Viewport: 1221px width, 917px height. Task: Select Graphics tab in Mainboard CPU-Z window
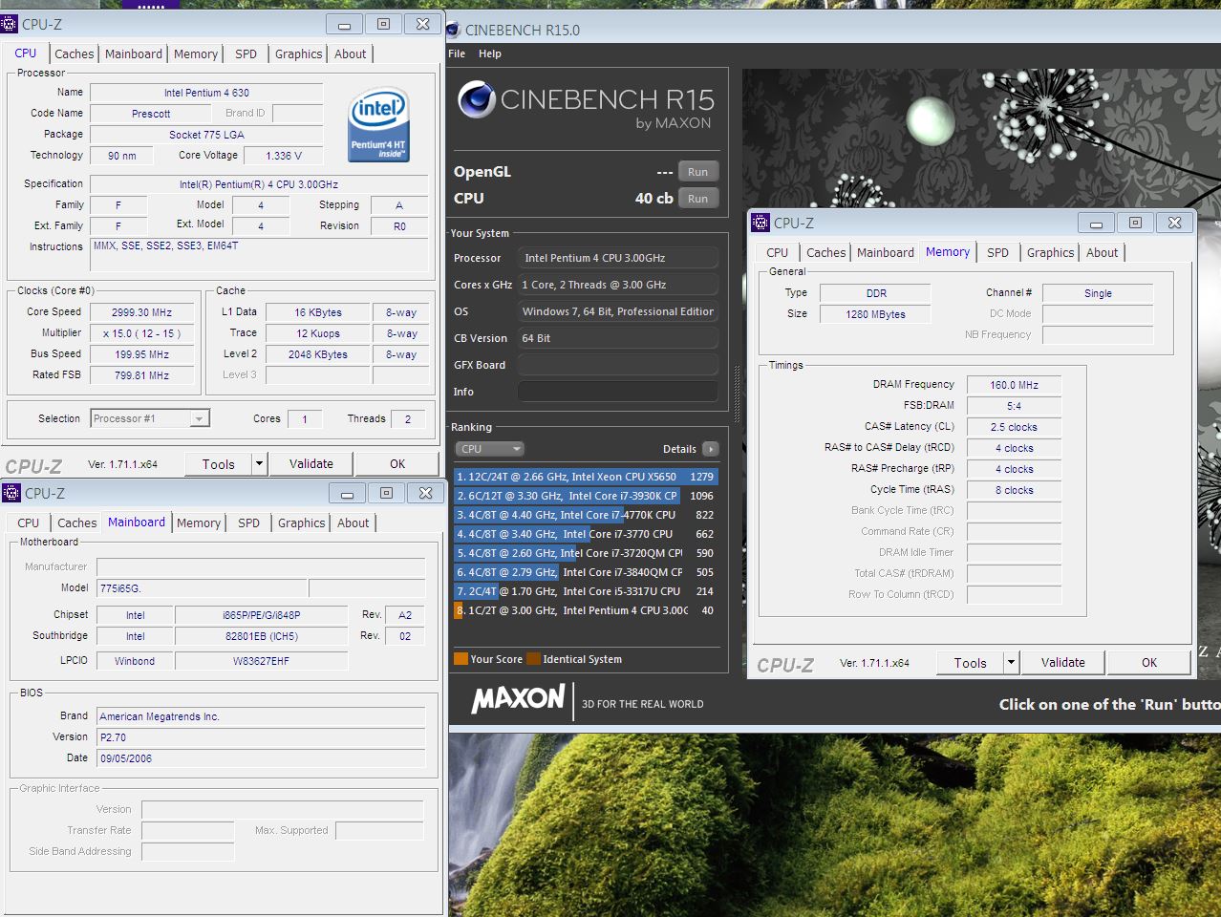click(x=301, y=522)
